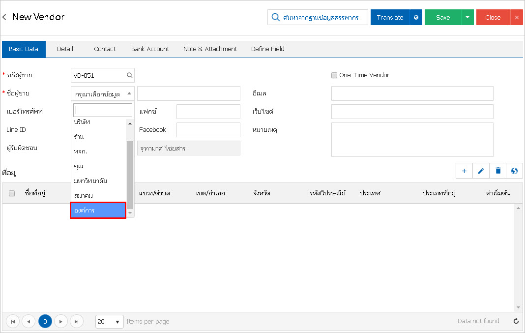The image size is (525, 333).
Task: Select มหาวิทยาลัย from the prefix list
Action: tap(98, 181)
